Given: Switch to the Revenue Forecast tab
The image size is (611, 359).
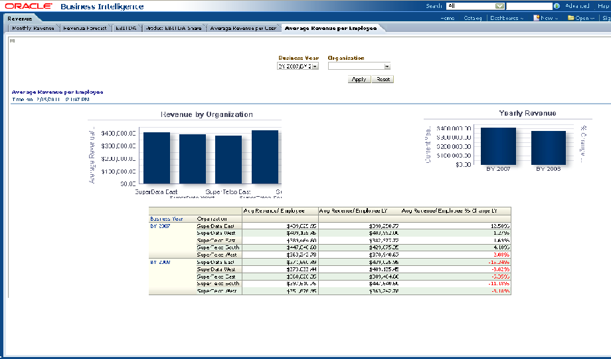Looking at the screenshot, I should (x=85, y=28).
